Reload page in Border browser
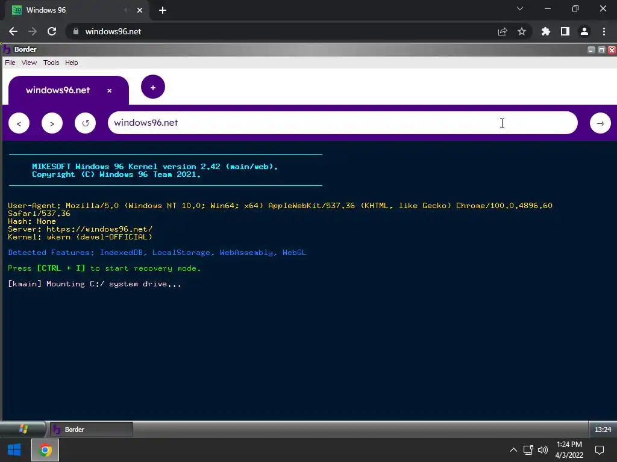 (x=85, y=123)
